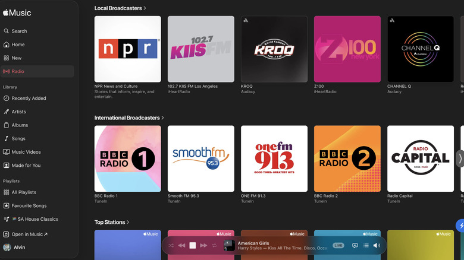Expand International Broadcasters section chevron
464x260 pixels.
click(162, 118)
